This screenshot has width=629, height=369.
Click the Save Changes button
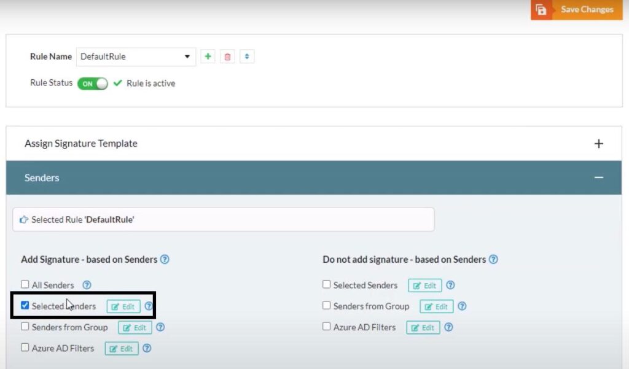[587, 10]
